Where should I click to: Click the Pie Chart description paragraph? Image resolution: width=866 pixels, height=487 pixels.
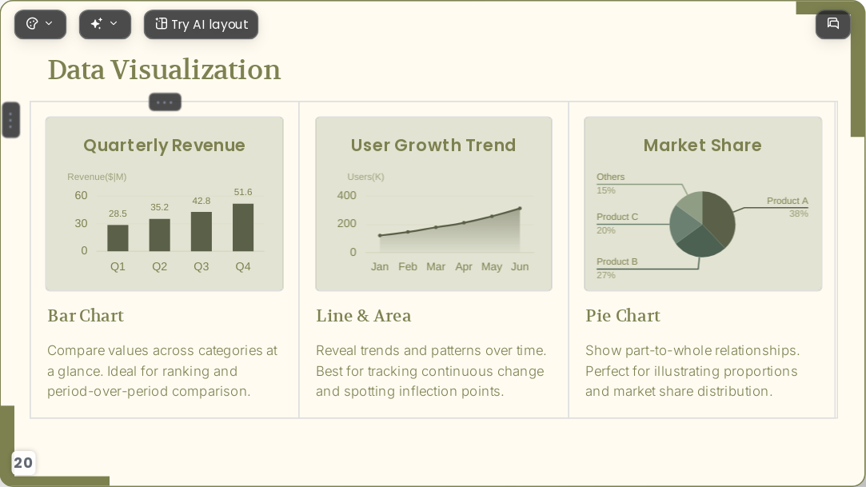click(x=692, y=371)
